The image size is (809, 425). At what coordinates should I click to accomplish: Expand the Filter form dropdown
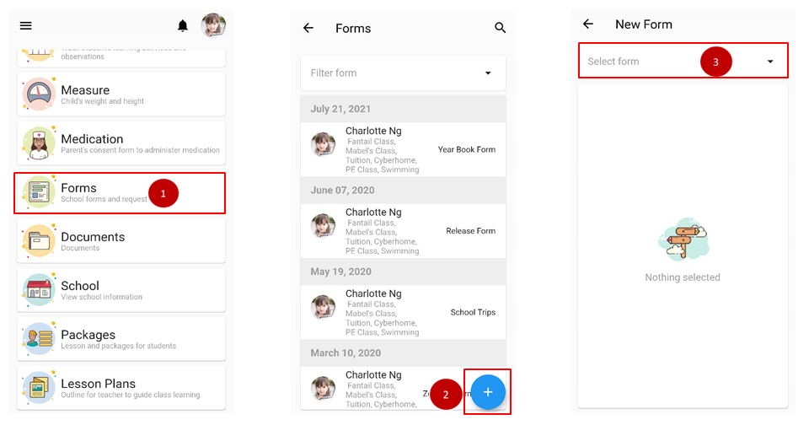click(403, 73)
